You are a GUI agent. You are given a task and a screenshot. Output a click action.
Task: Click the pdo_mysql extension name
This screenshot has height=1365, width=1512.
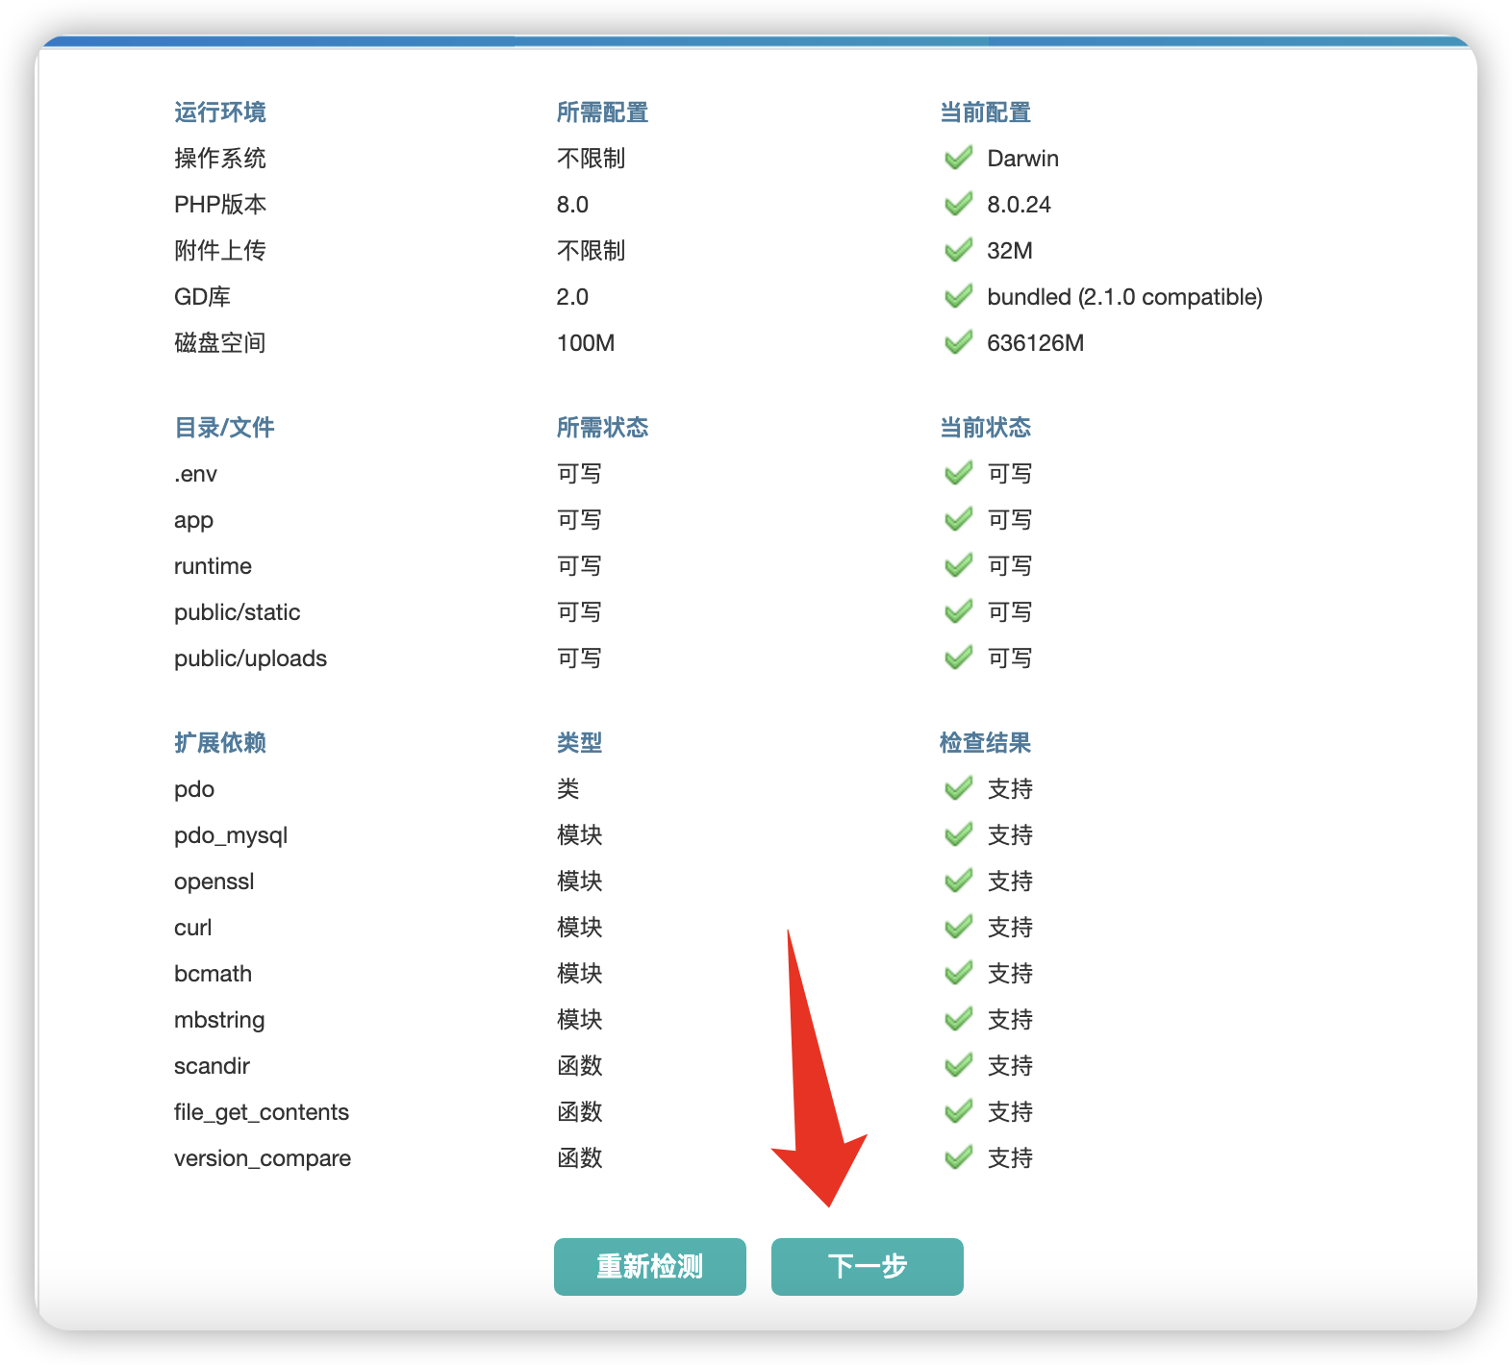pos(231,835)
